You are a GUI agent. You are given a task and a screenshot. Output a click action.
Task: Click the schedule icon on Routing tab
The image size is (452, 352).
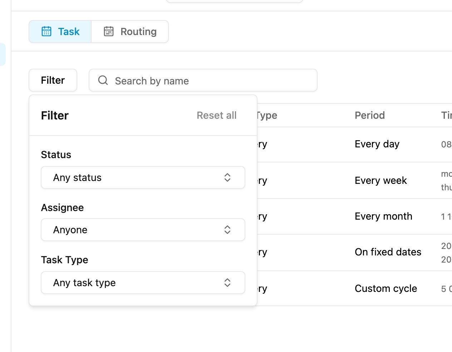tap(109, 31)
